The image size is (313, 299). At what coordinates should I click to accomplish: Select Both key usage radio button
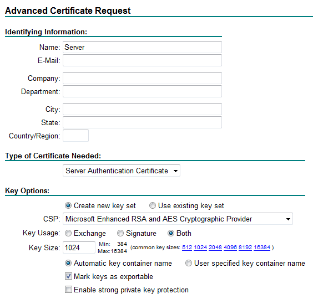tap(171, 233)
